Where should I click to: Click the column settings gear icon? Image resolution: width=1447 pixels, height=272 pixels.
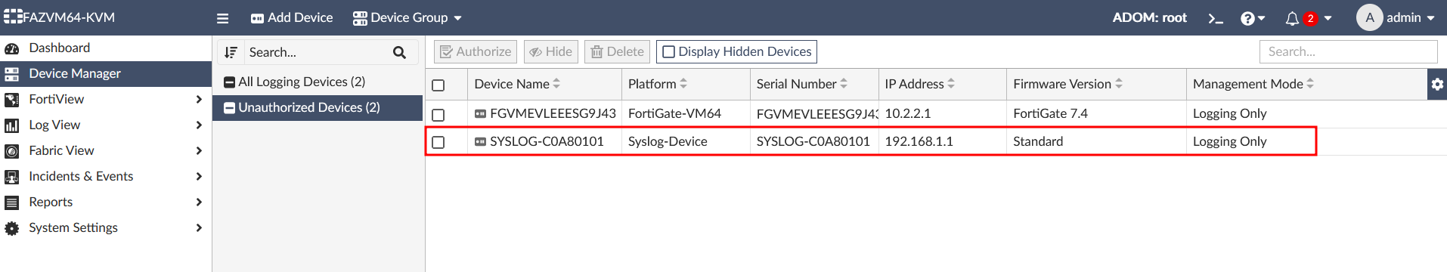point(1437,84)
